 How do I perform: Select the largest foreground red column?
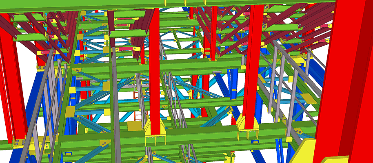[344, 80]
